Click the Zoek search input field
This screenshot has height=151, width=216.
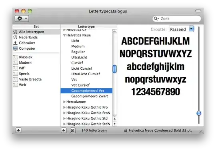point(177,18)
